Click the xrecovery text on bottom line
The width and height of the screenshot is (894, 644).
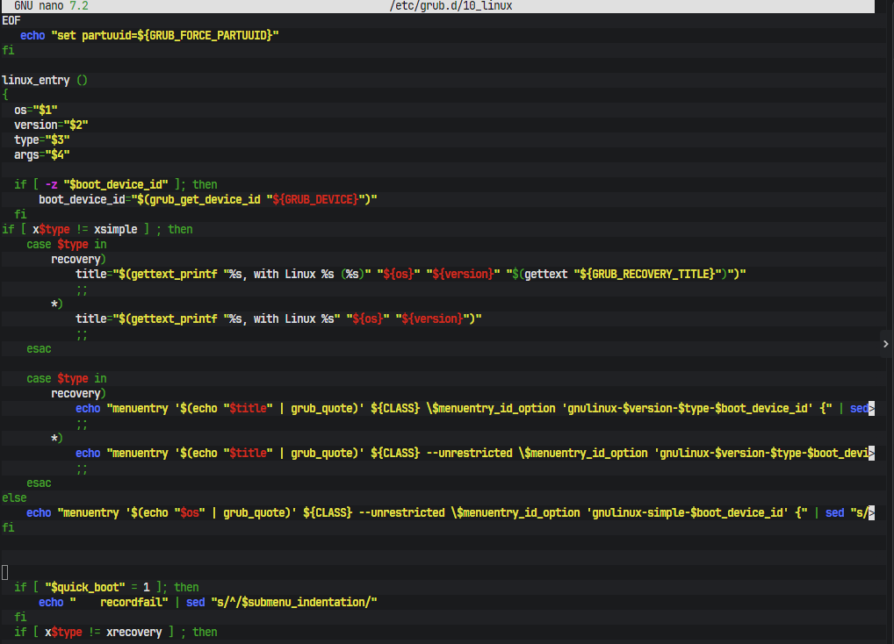click(131, 632)
